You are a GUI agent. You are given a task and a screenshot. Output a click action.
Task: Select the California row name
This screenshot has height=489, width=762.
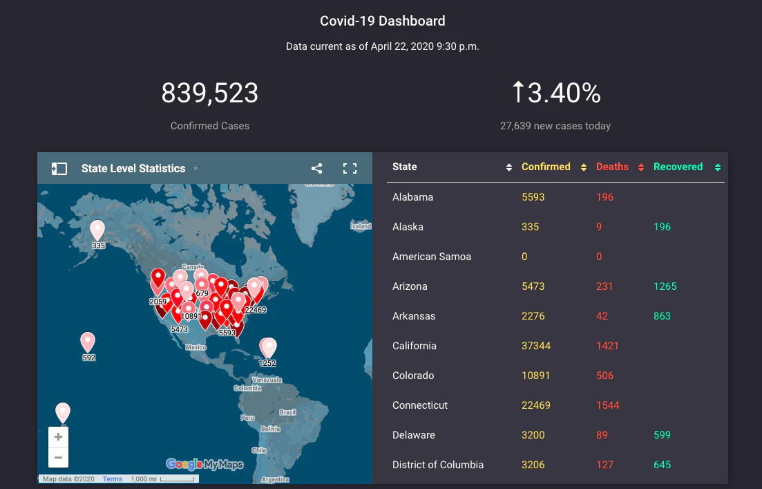point(414,345)
